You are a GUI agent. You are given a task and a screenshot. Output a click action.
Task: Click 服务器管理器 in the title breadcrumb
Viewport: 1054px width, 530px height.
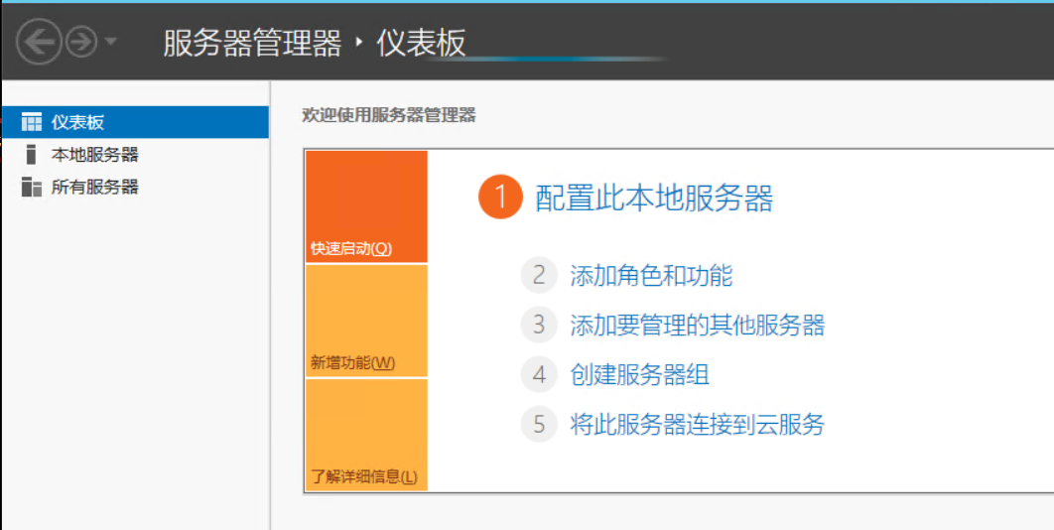(x=252, y=44)
